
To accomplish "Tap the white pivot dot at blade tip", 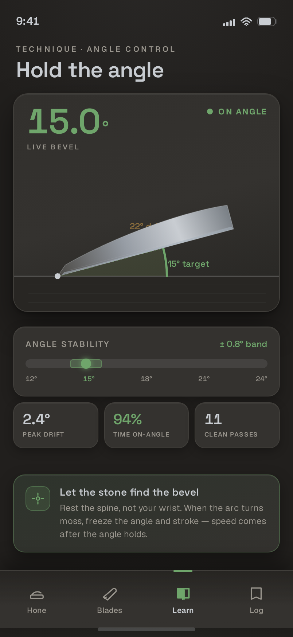I will coord(58,276).
